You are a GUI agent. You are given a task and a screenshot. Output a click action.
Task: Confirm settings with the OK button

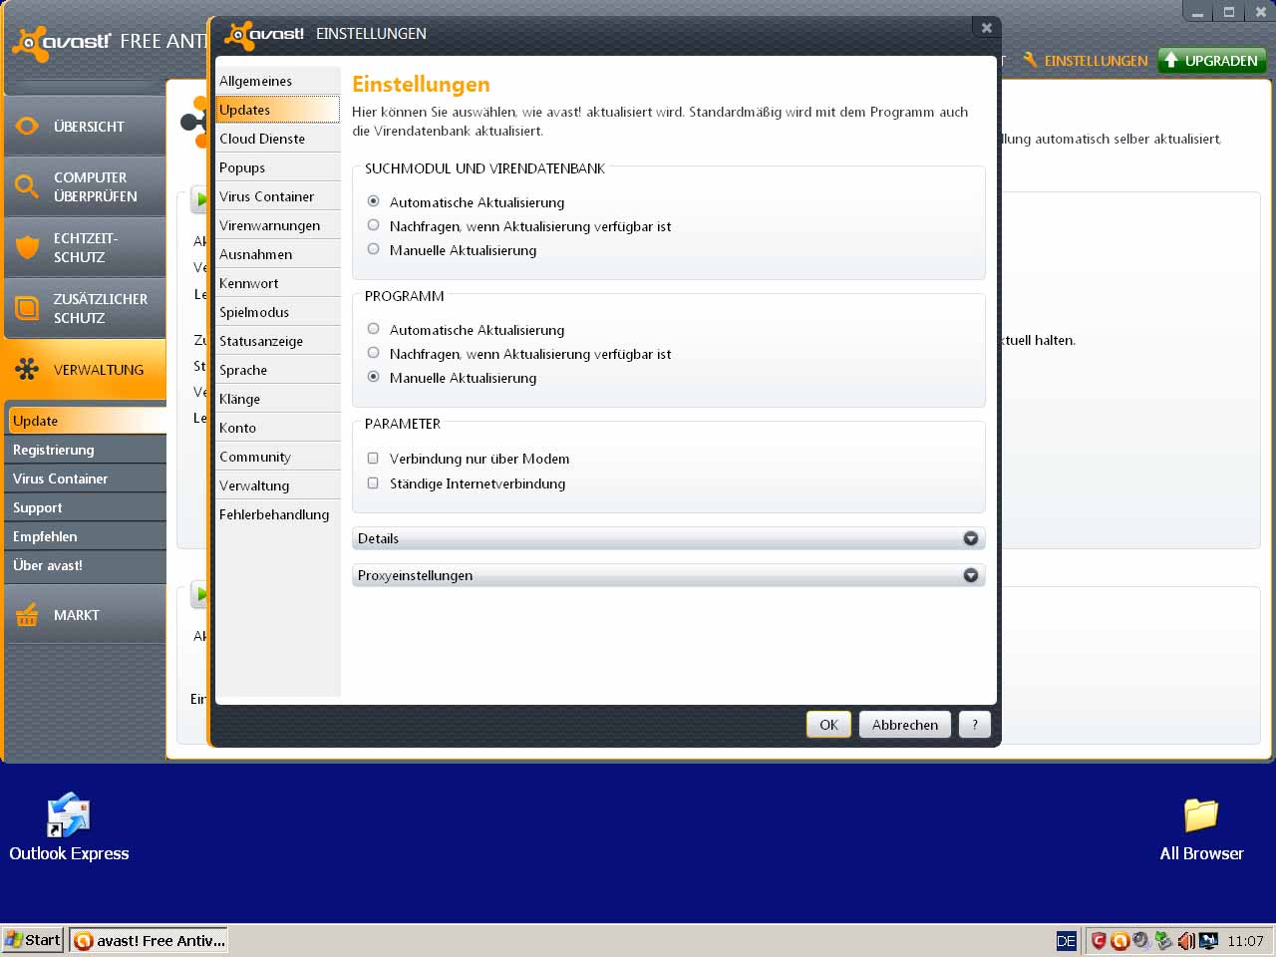pos(828,725)
